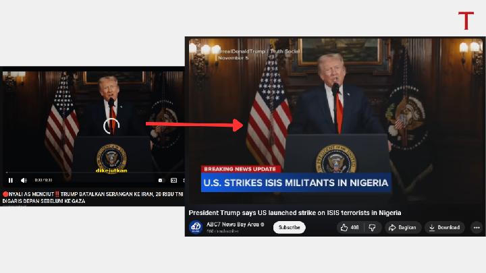Viewport: 486px width, 273px height.
Task: Open the three-dot more actions menu
Action: 477,227
